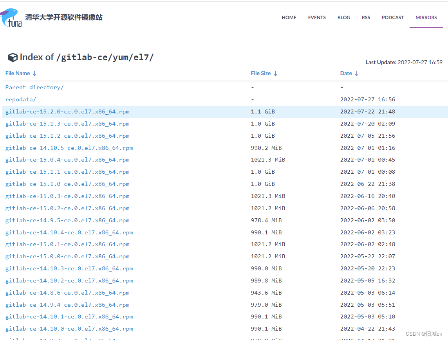The width and height of the screenshot is (448, 340).
Task: Click the TUNA fish logo
Action: point(11,18)
